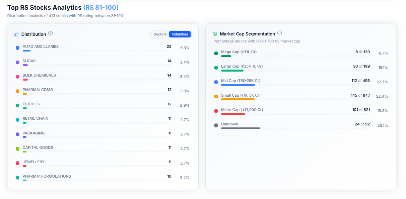Click the 26.1% Unknown percentage
The image size is (406, 199).
pos(383,125)
